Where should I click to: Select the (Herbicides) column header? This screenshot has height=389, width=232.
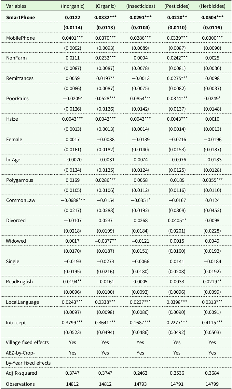[x=212, y=6]
